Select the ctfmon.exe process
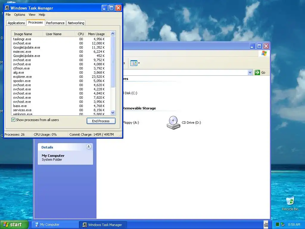This screenshot has height=229, width=305. (x=61, y=68)
